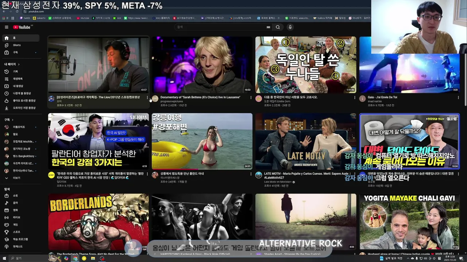
Task: Open 학습 프로그램 in explore section
Action: [21, 239]
